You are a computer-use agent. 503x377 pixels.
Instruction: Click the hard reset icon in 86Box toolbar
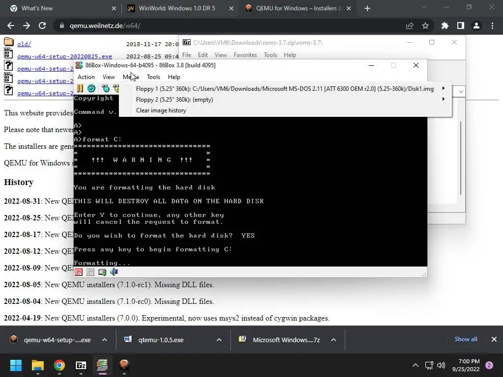click(x=91, y=88)
